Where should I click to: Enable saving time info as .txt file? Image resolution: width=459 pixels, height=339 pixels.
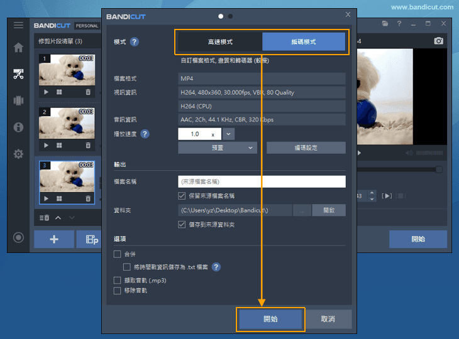click(127, 267)
